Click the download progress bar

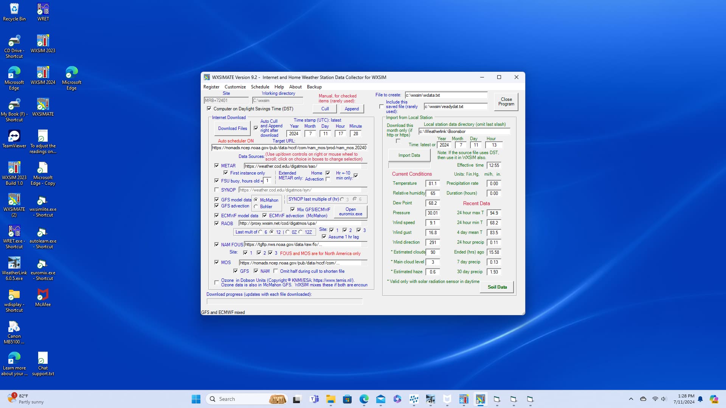[285, 301]
